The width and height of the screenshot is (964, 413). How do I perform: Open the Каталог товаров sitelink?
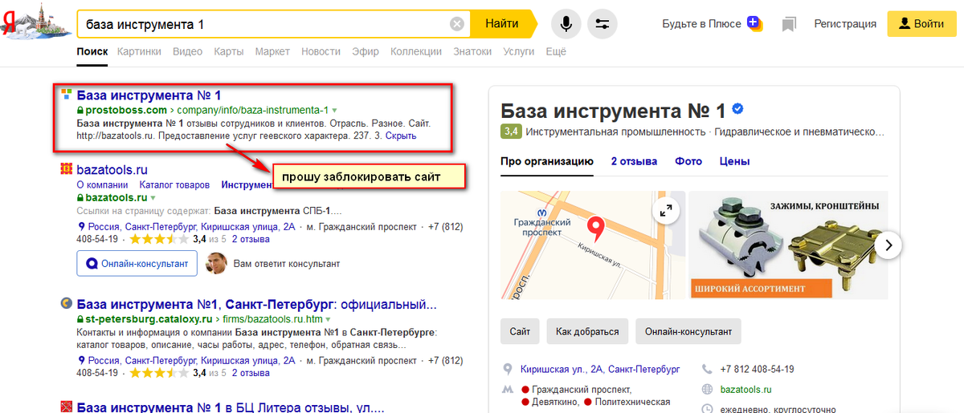click(174, 184)
